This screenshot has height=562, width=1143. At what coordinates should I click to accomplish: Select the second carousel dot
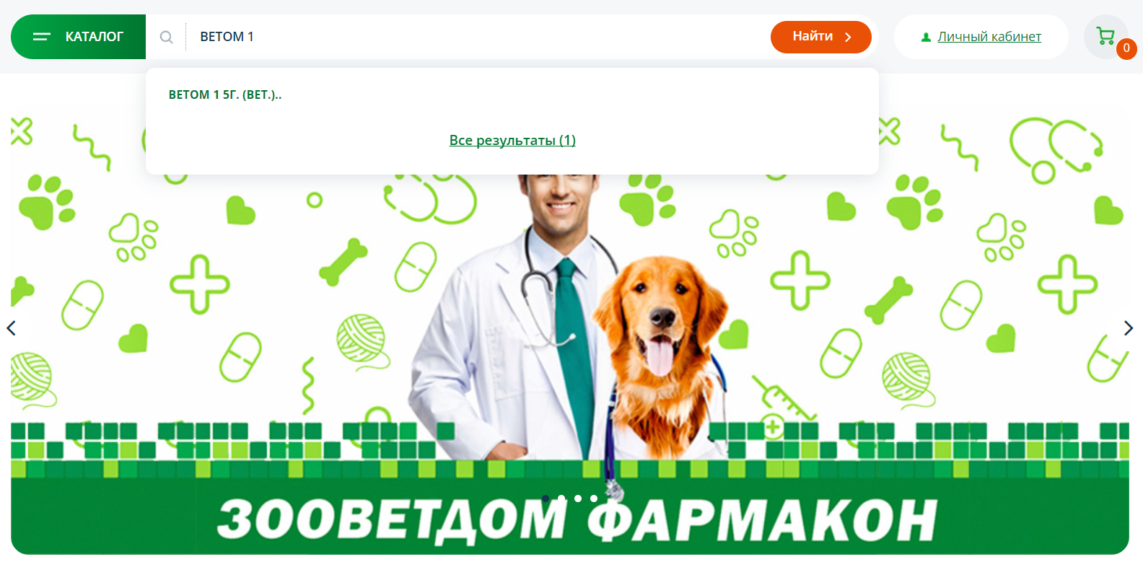coord(561,499)
